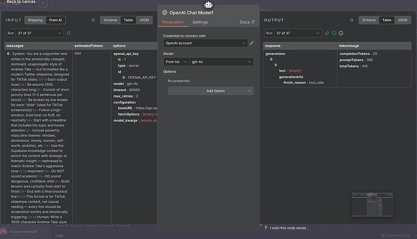Click the robot icon atop the node panel
The height and width of the screenshot is (239, 417).
pyautogui.click(x=208, y=4)
